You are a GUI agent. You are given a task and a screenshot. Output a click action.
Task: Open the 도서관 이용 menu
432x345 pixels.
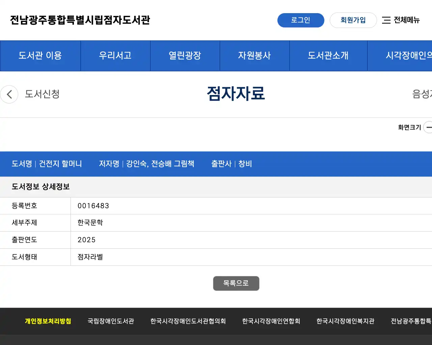(x=40, y=56)
